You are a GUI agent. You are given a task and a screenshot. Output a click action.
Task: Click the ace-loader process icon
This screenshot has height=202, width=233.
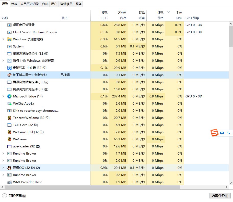click(x=9, y=146)
